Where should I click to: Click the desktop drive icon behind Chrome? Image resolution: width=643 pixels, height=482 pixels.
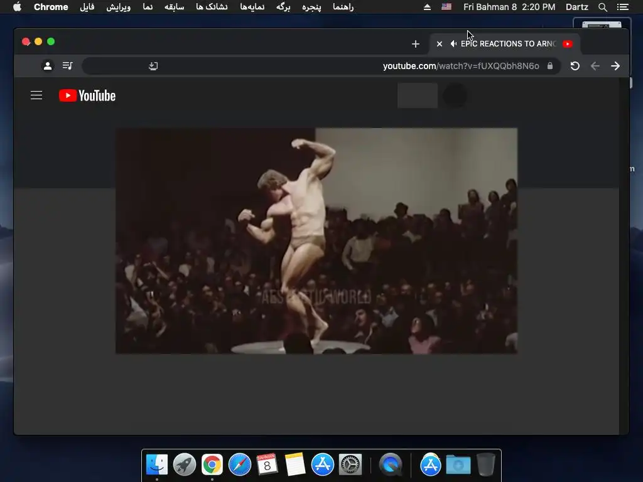pos(602,24)
